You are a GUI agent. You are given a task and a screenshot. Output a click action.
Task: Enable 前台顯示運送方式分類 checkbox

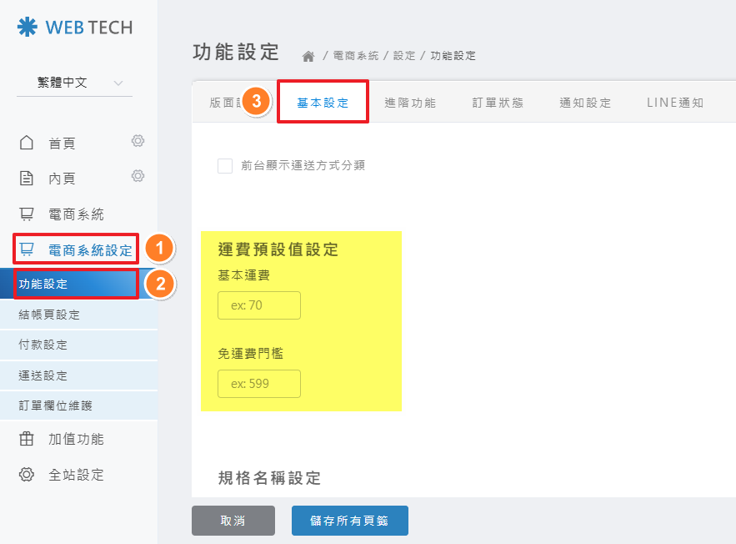(x=225, y=165)
